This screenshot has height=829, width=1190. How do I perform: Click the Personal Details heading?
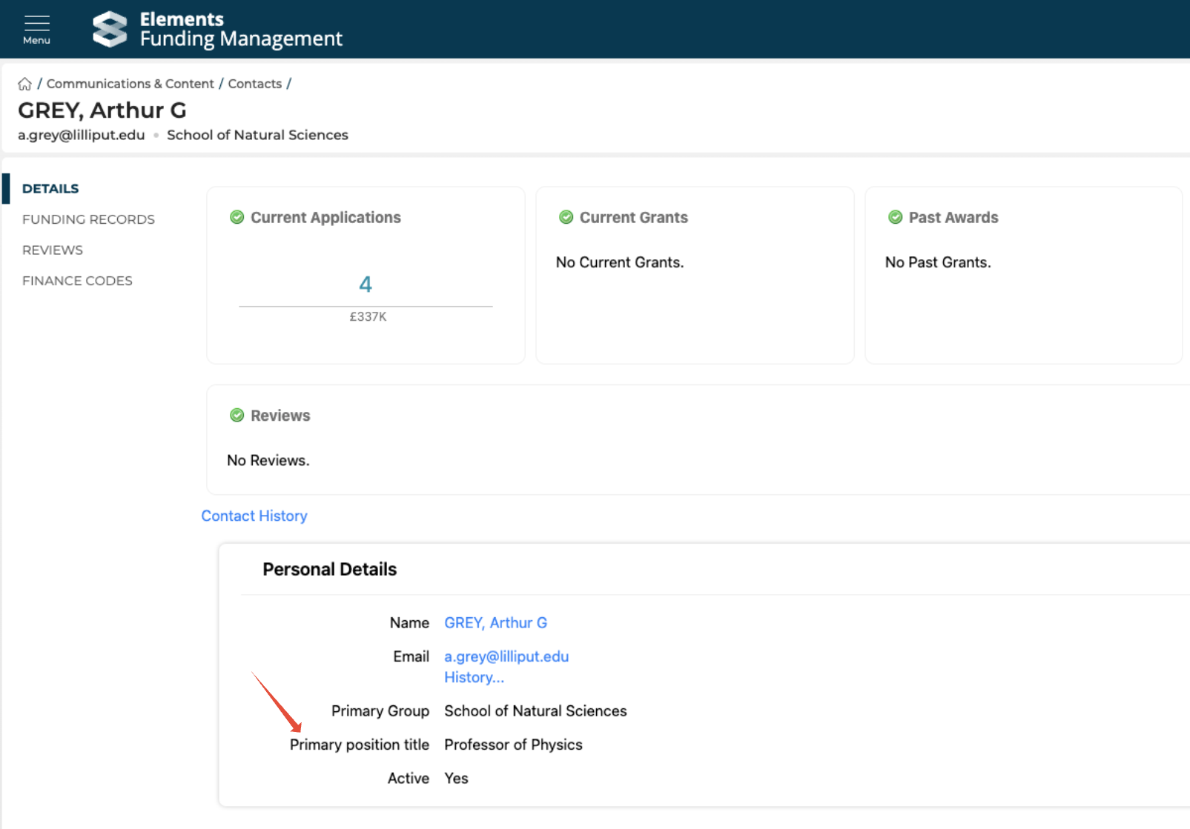coord(329,569)
